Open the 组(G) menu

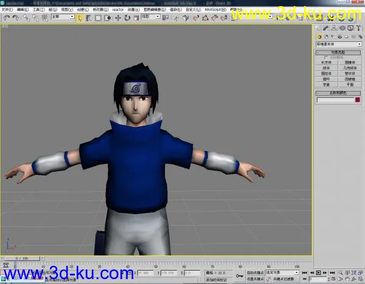click(53, 10)
